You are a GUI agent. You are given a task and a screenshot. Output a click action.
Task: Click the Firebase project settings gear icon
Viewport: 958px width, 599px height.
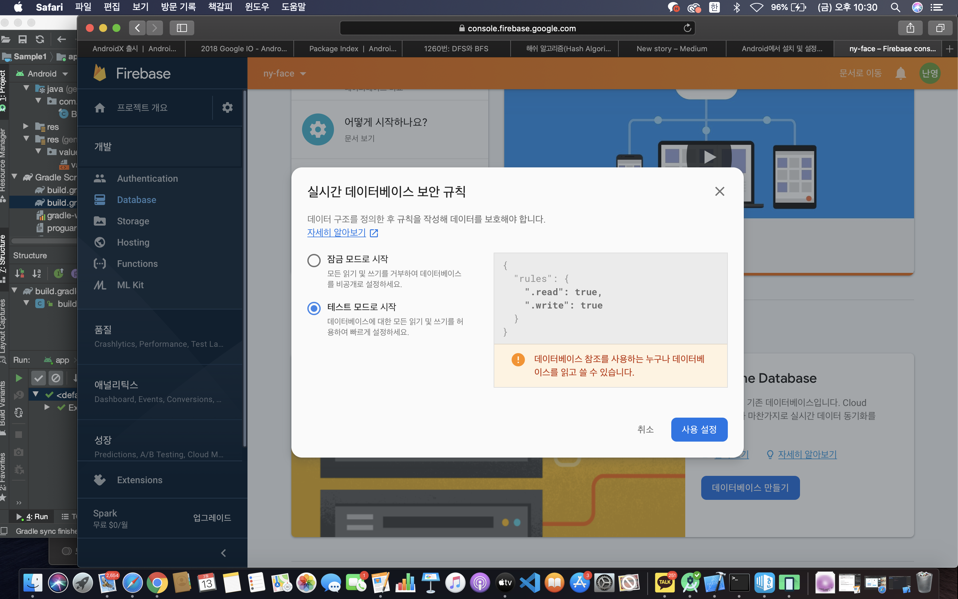[227, 107]
